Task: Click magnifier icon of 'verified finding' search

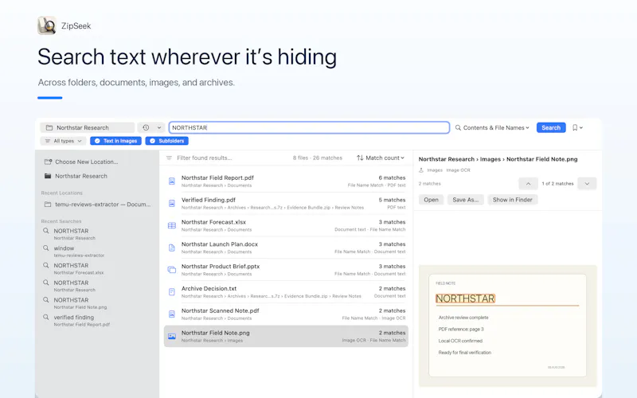Action: point(46,317)
